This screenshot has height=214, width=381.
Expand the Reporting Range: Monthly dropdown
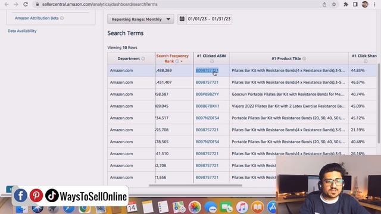[x=140, y=19]
